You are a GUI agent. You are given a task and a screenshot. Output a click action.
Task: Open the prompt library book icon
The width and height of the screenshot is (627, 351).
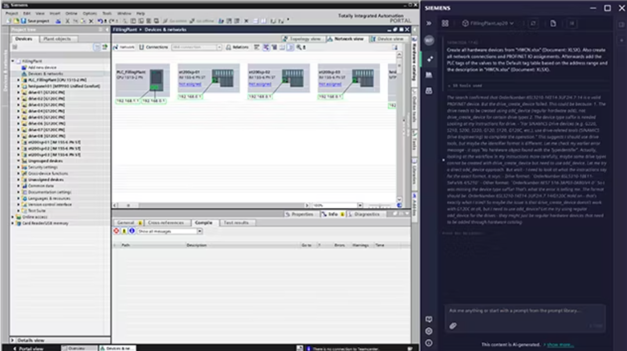(x=428, y=320)
